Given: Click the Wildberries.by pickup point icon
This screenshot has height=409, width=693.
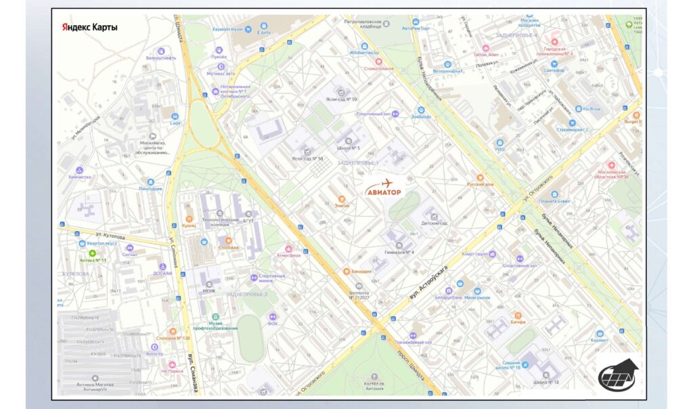Looking at the screenshot, I should (x=365, y=46).
